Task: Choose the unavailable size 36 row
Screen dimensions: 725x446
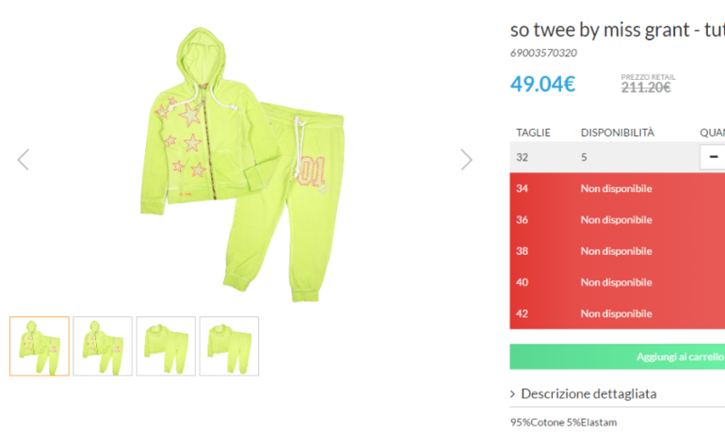Action: coord(618,220)
